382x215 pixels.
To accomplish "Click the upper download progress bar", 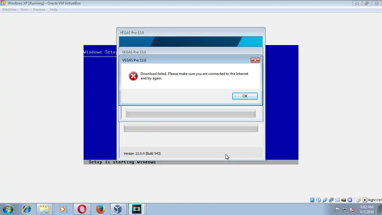I will [191, 113].
